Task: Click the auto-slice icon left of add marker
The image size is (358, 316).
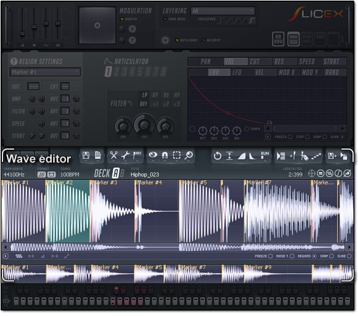Action: [x=281, y=156]
